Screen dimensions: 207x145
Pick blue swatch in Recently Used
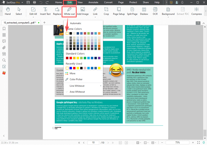pos(71,68)
